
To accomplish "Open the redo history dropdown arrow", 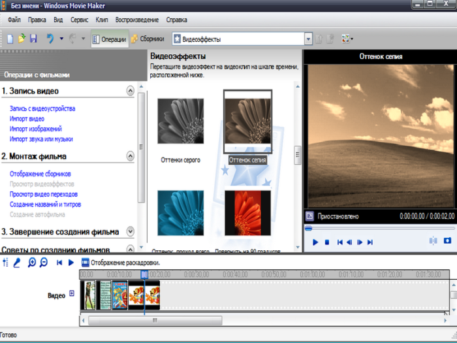I will (x=83, y=38).
